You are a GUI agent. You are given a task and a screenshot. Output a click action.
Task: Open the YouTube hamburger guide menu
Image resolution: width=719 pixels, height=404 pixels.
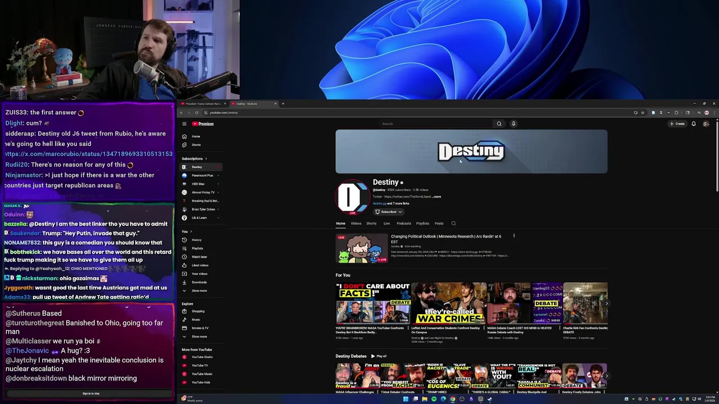(184, 124)
